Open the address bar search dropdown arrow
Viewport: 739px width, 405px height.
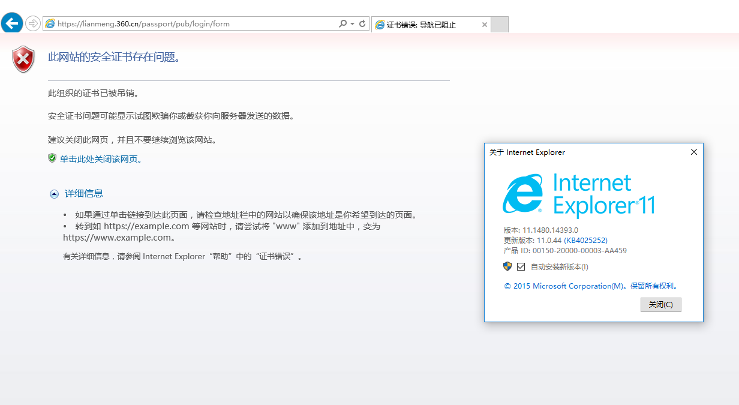click(352, 24)
